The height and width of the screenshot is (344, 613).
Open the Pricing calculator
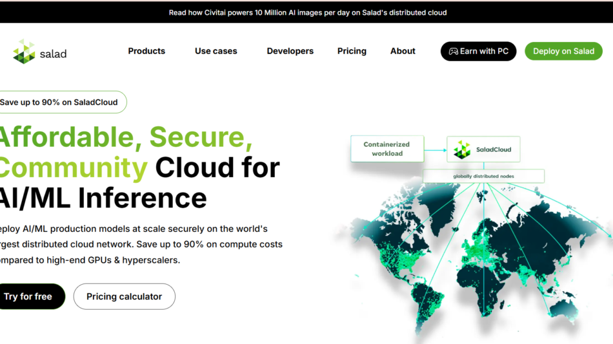point(124,296)
